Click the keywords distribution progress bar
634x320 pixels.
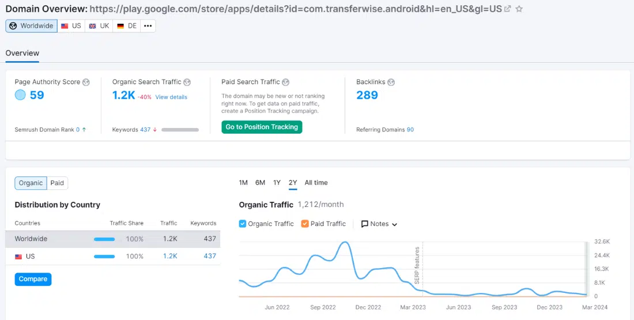[180, 130]
